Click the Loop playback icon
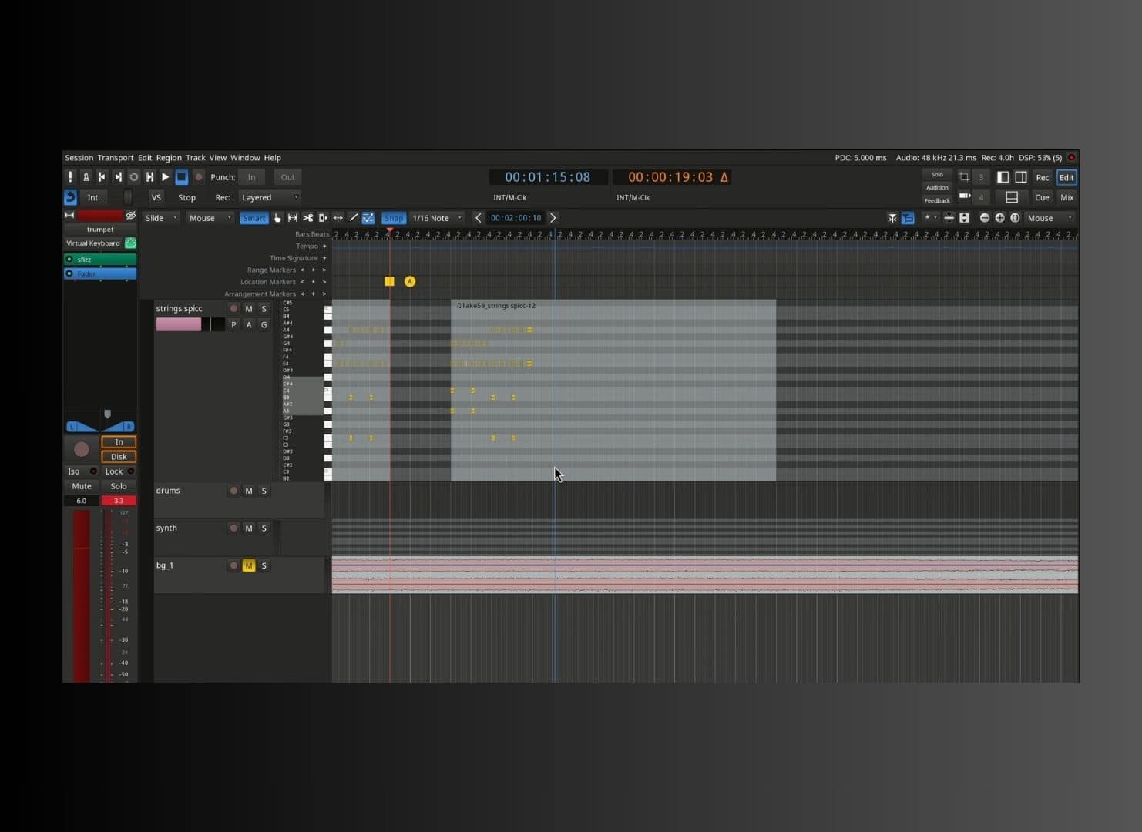Viewport: 1142px width, 832px height. coord(133,177)
